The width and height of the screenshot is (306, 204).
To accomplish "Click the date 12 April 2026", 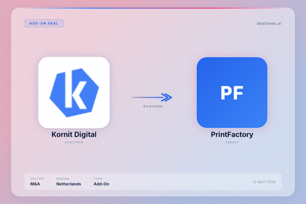I will (264, 182).
